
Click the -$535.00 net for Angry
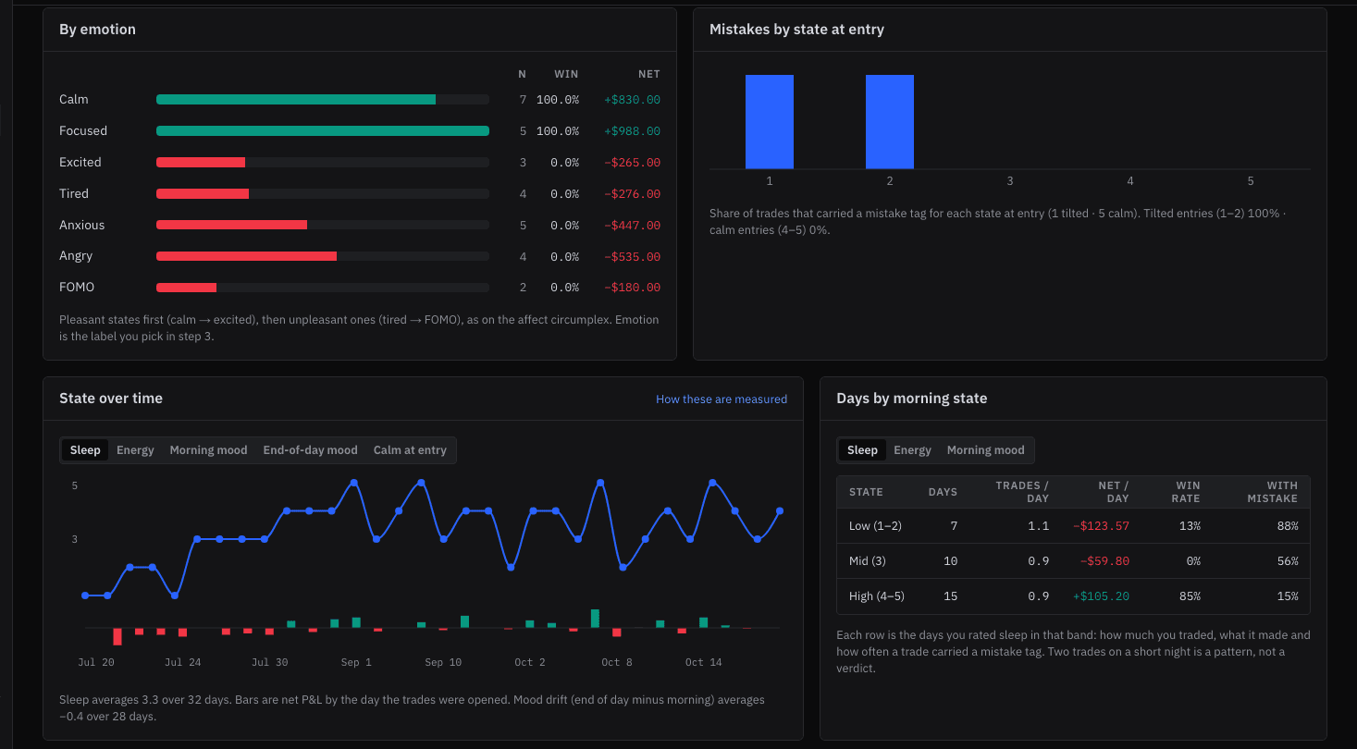tap(632, 257)
